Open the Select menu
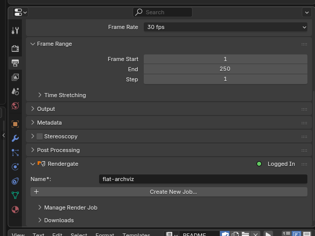The height and width of the screenshot is (236, 315). [79, 234]
